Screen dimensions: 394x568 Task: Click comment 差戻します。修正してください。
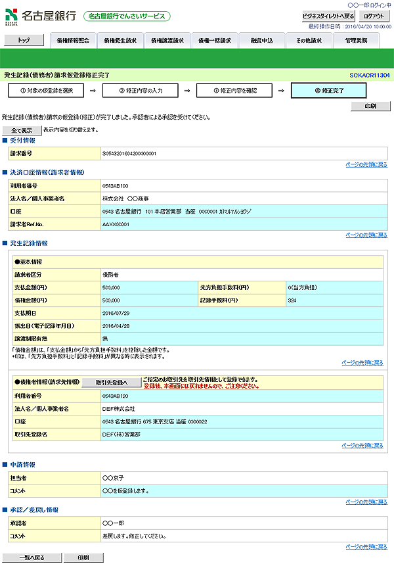tap(134, 536)
